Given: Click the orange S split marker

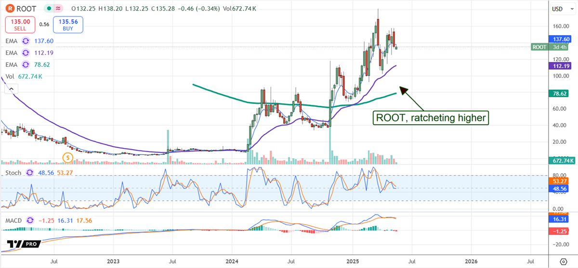Looking at the screenshot, I should pyautogui.click(x=68, y=157).
